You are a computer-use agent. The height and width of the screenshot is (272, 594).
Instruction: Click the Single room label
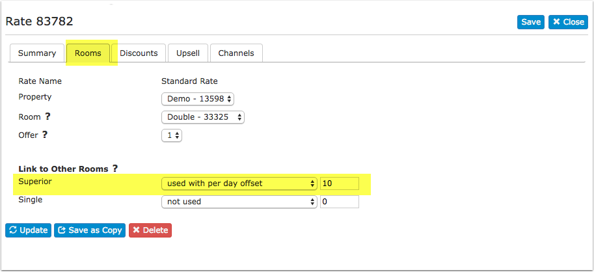point(31,199)
